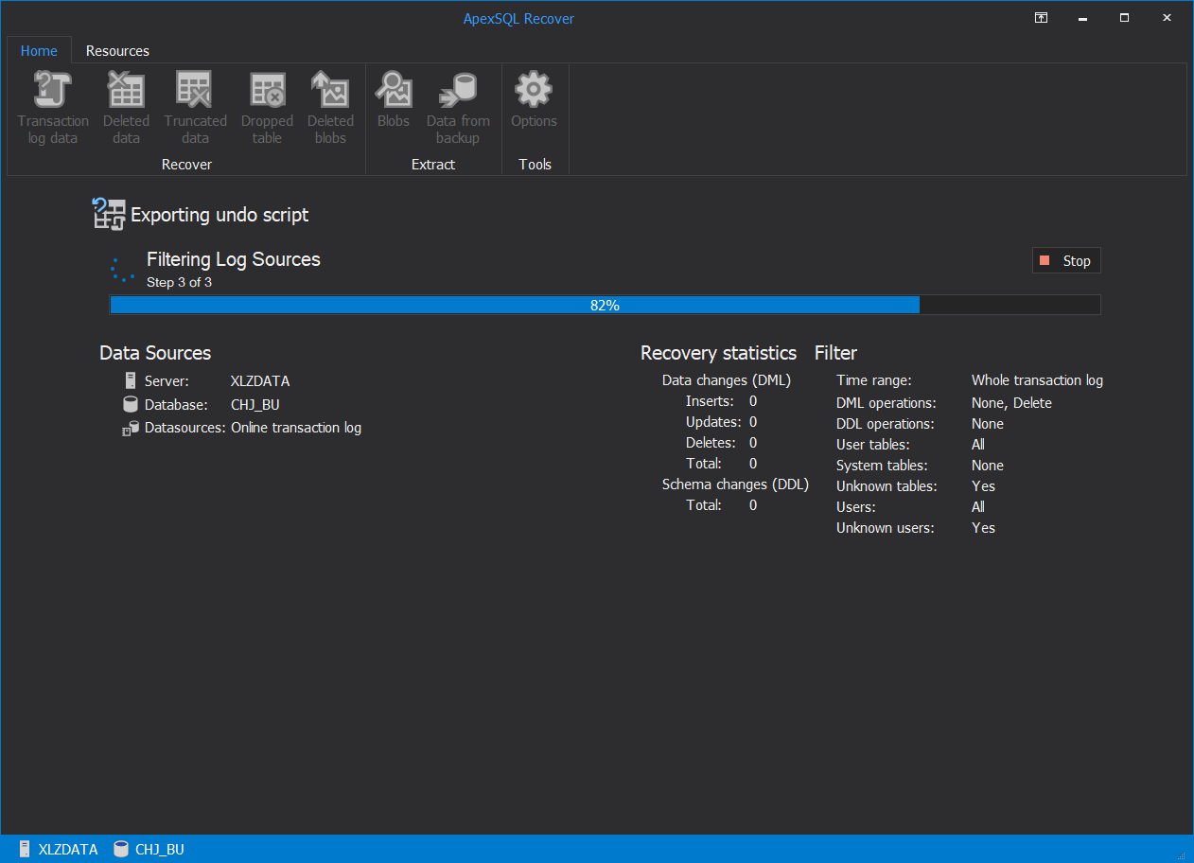
Task: Stop the export process
Action: (x=1066, y=259)
